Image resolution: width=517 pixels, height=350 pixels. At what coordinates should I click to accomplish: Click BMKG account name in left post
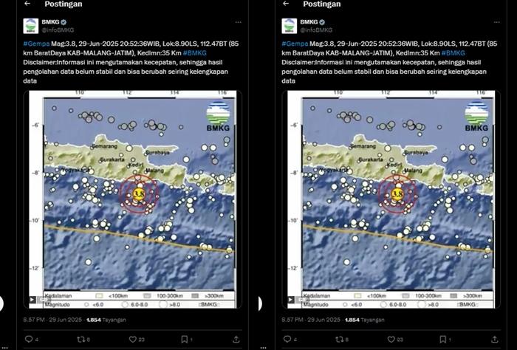tap(50, 22)
